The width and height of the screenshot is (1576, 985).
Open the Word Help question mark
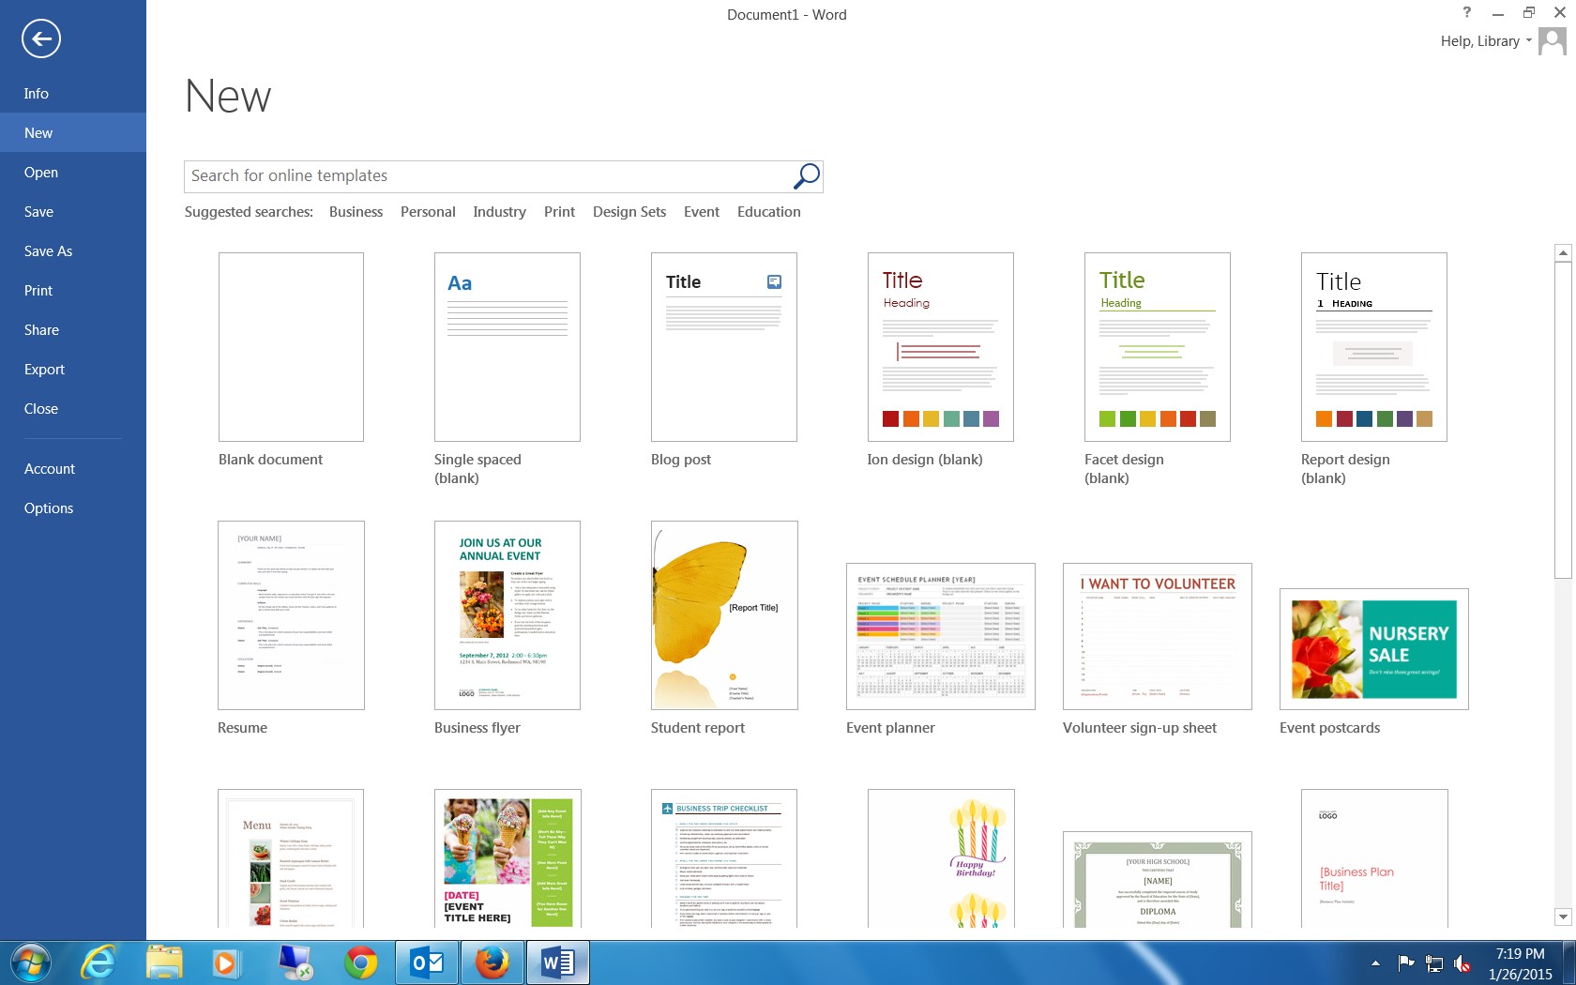tap(1466, 12)
